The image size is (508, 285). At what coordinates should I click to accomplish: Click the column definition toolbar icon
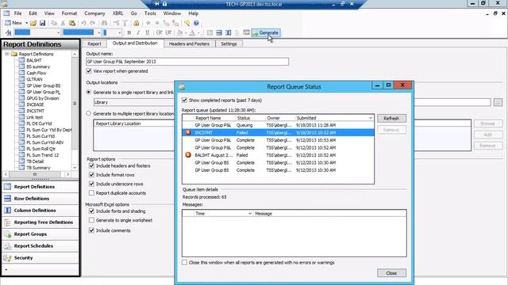point(229,32)
